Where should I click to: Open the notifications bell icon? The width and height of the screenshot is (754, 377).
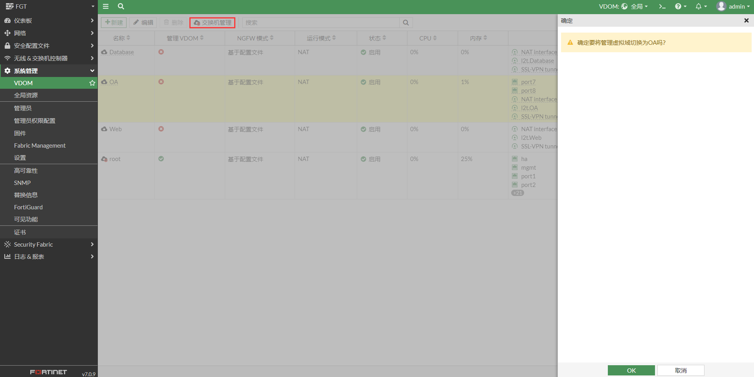point(701,6)
